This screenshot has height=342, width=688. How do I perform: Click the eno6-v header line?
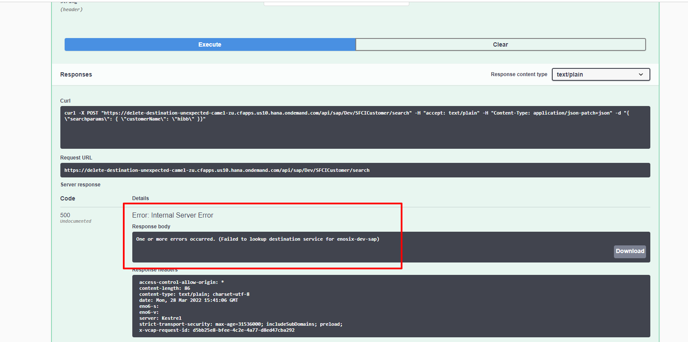[x=149, y=312]
